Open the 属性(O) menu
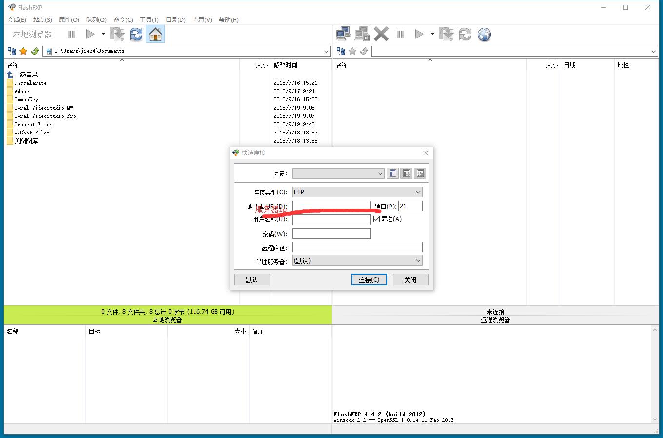This screenshot has width=663, height=438. click(x=69, y=20)
